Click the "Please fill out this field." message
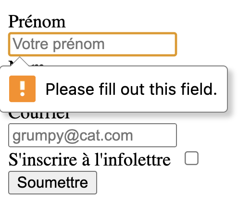Viewport: 251px width, 206px height. coord(131,89)
